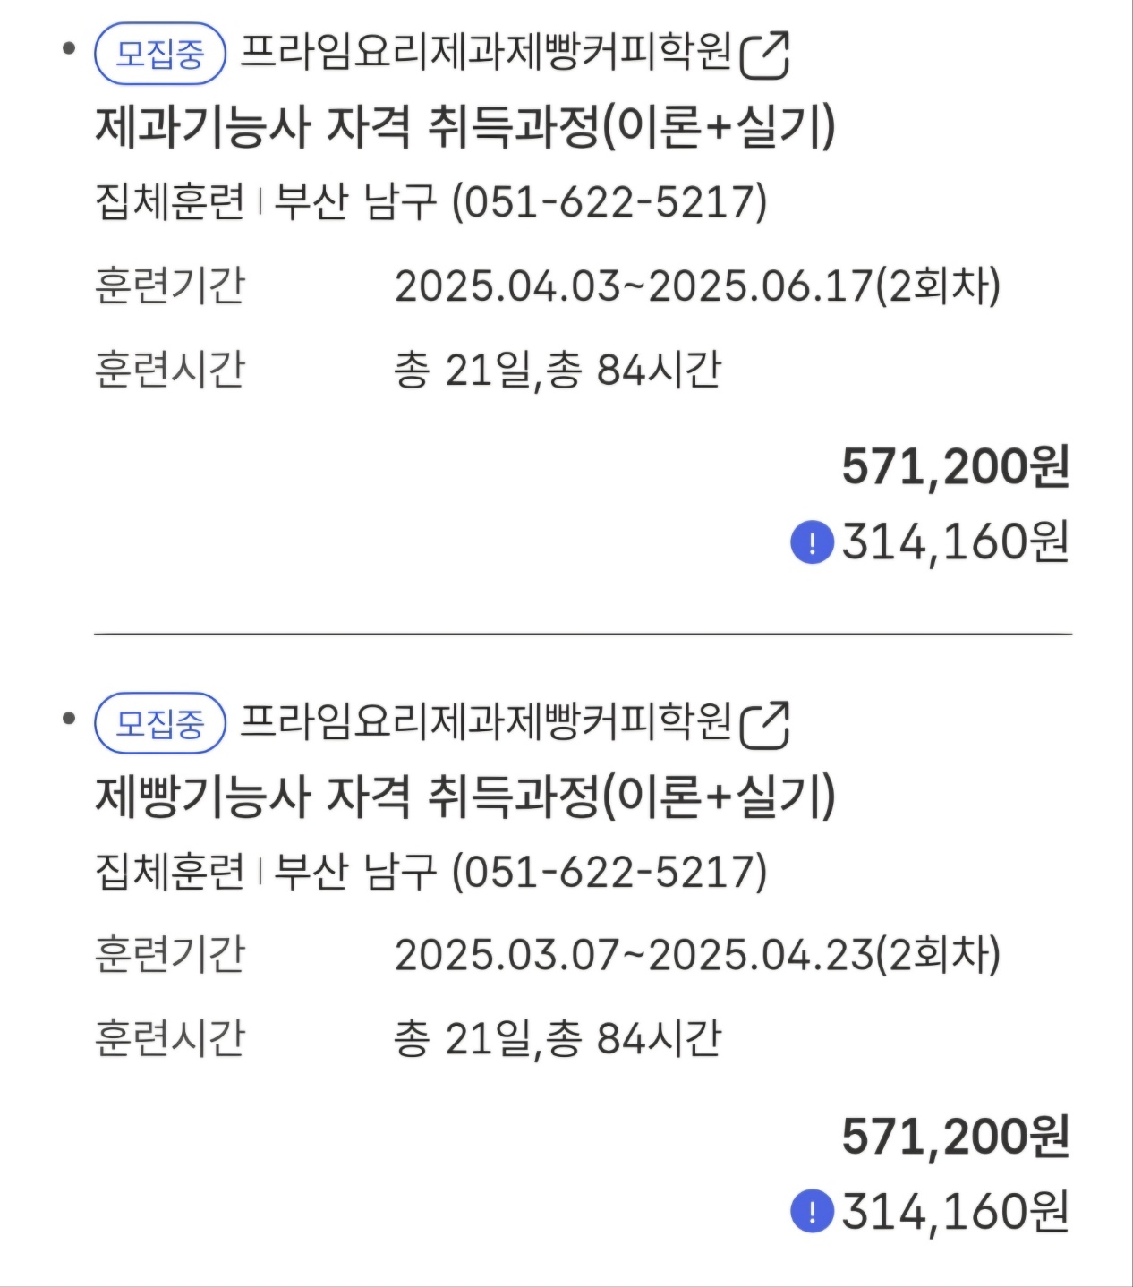The height and width of the screenshot is (1287, 1133).
Task: Click blue info icon beside second 314,160원
Action: pos(813,1213)
